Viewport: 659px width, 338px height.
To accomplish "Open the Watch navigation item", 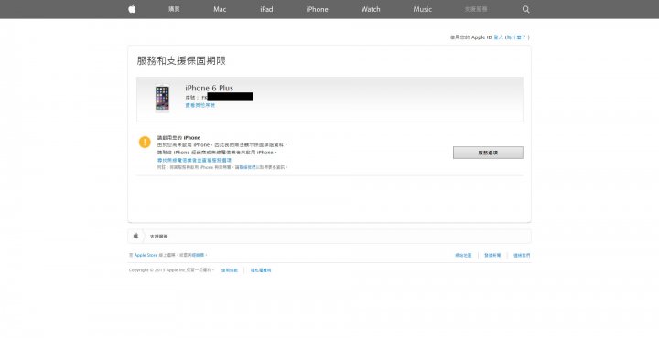I will [371, 9].
